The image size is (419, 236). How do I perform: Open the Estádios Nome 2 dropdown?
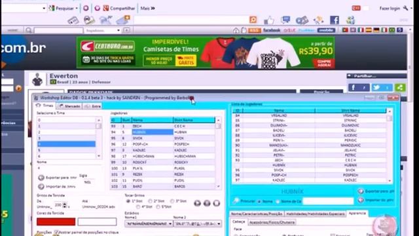click(198, 224)
